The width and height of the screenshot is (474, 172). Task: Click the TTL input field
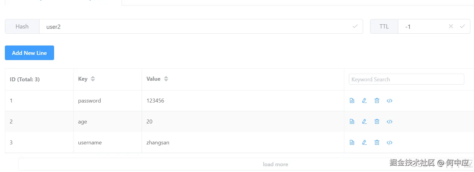[424, 27]
